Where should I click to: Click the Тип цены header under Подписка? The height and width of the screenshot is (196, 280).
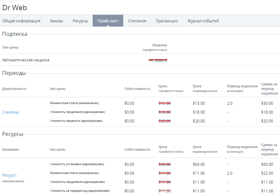click(10, 47)
